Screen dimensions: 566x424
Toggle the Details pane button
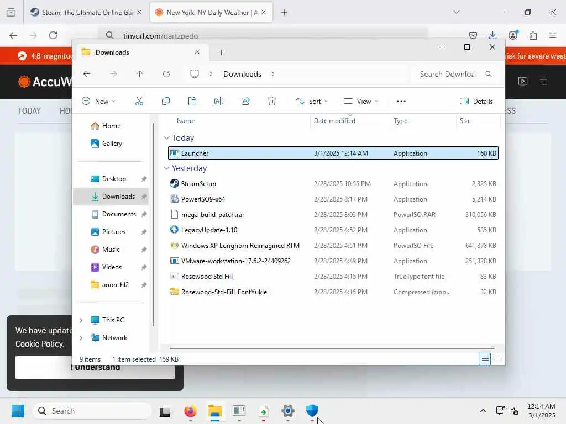(x=476, y=102)
